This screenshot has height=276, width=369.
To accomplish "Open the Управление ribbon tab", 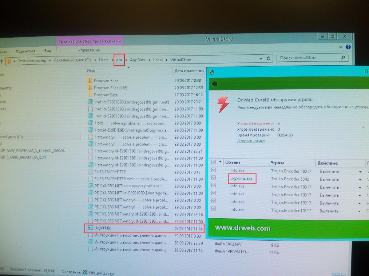I will (x=89, y=50).
